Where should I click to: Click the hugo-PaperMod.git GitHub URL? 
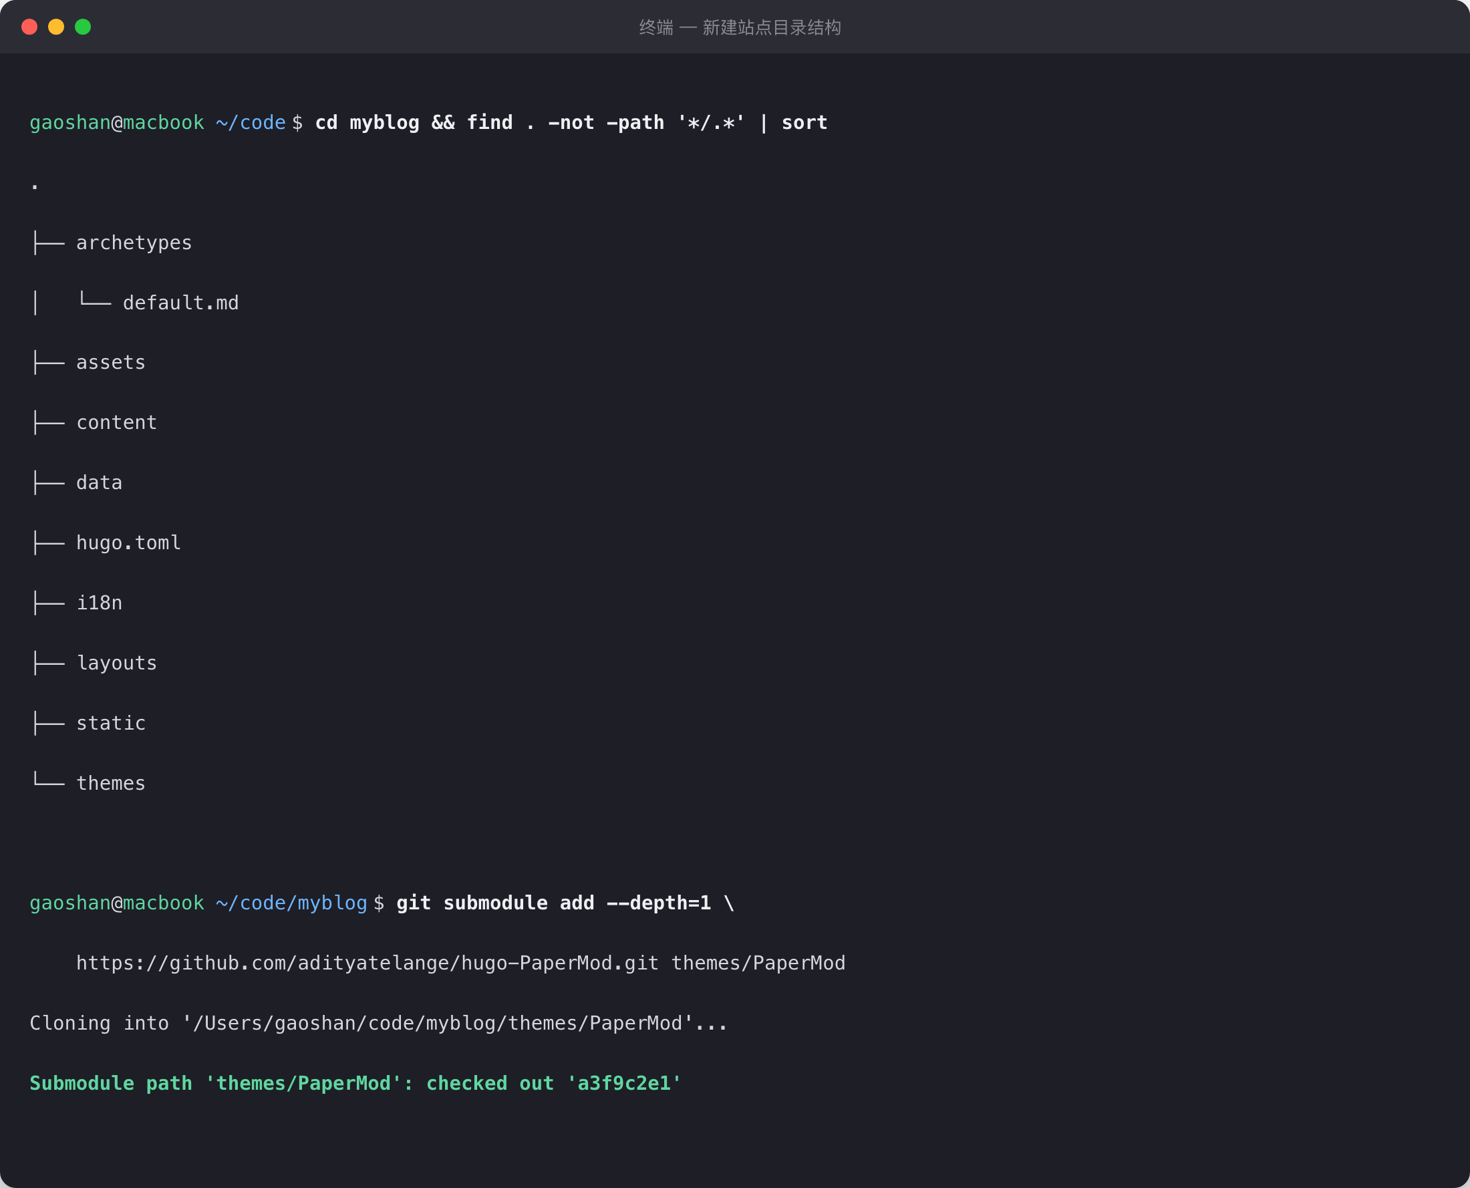click(x=367, y=963)
